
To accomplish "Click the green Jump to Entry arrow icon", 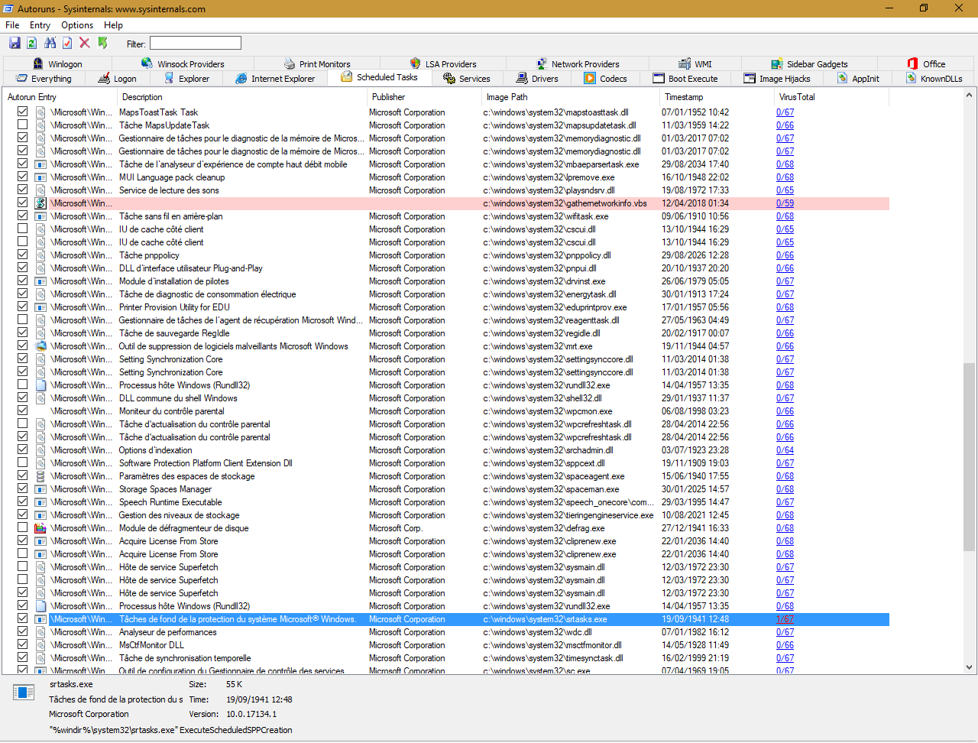I will click(103, 44).
